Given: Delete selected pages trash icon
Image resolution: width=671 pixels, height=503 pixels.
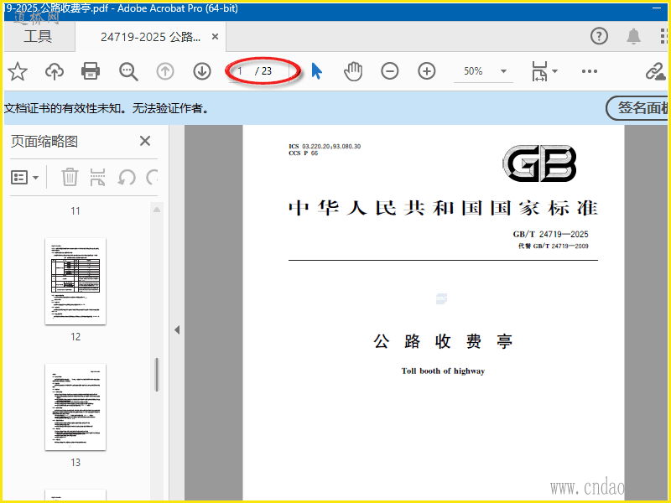Looking at the screenshot, I should click(x=70, y=177).
